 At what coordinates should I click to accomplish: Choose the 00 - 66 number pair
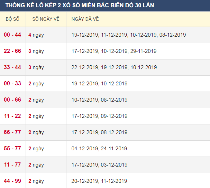pos(12,100)
